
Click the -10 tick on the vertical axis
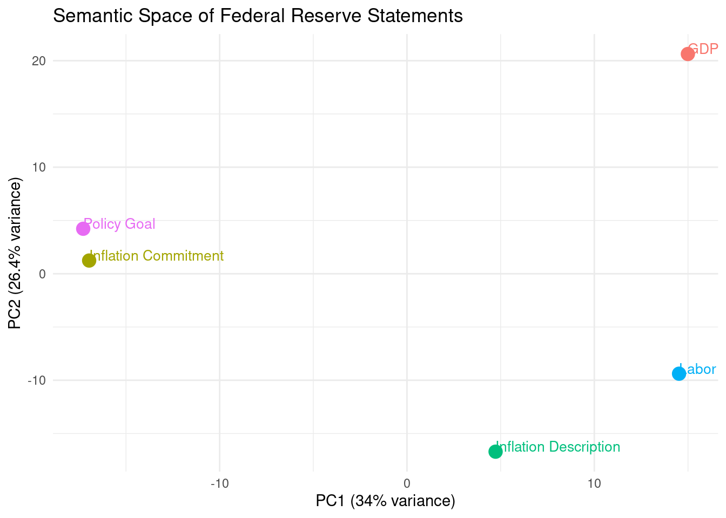(37, 380)
